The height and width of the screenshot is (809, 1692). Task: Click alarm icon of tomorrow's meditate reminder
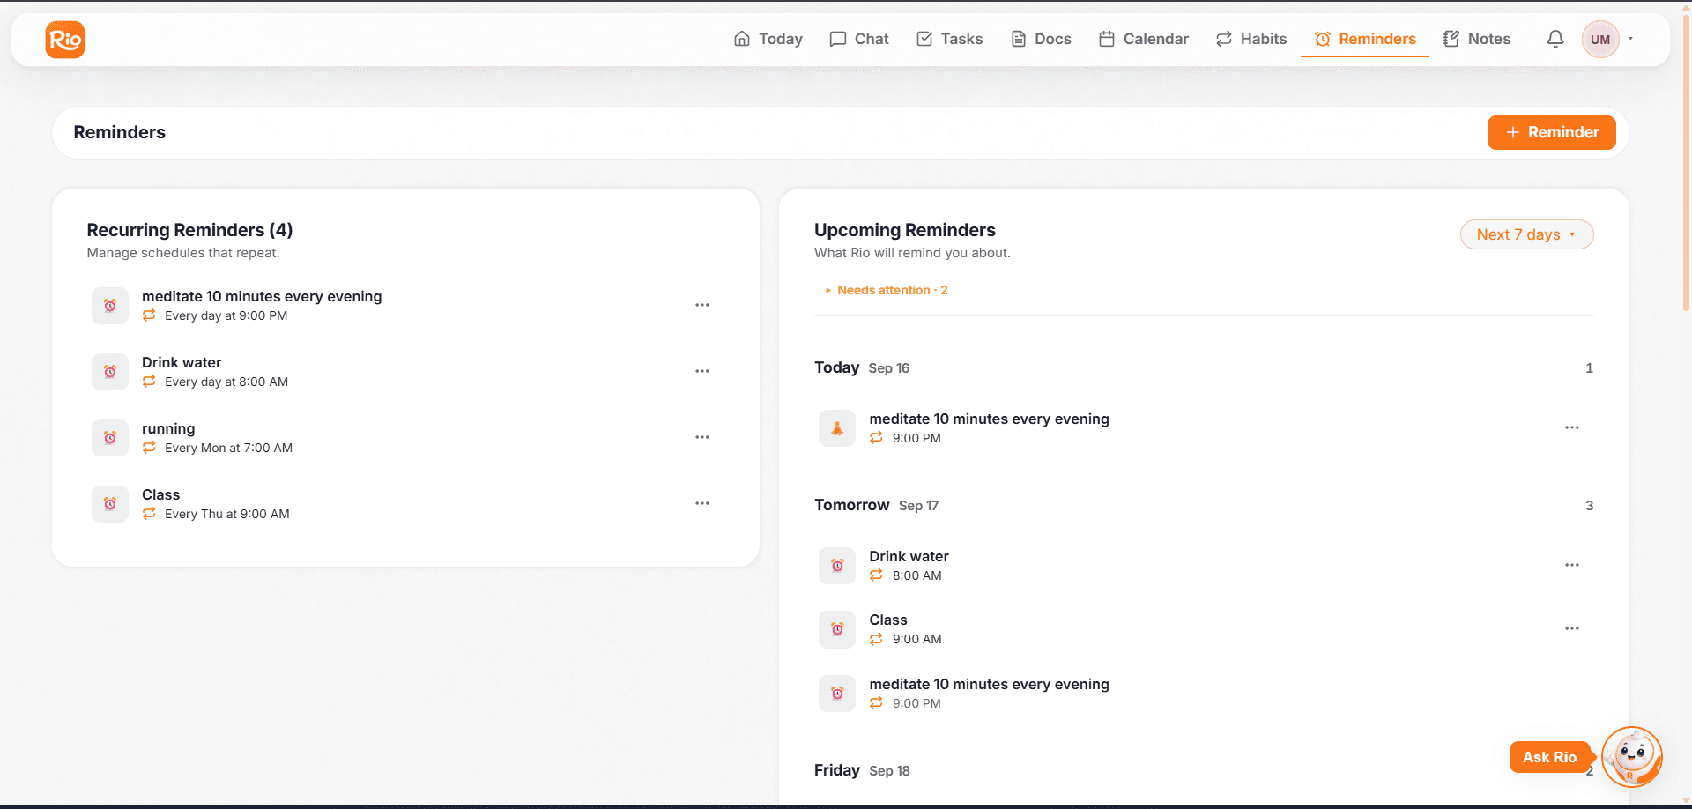[x=837, y=694]
